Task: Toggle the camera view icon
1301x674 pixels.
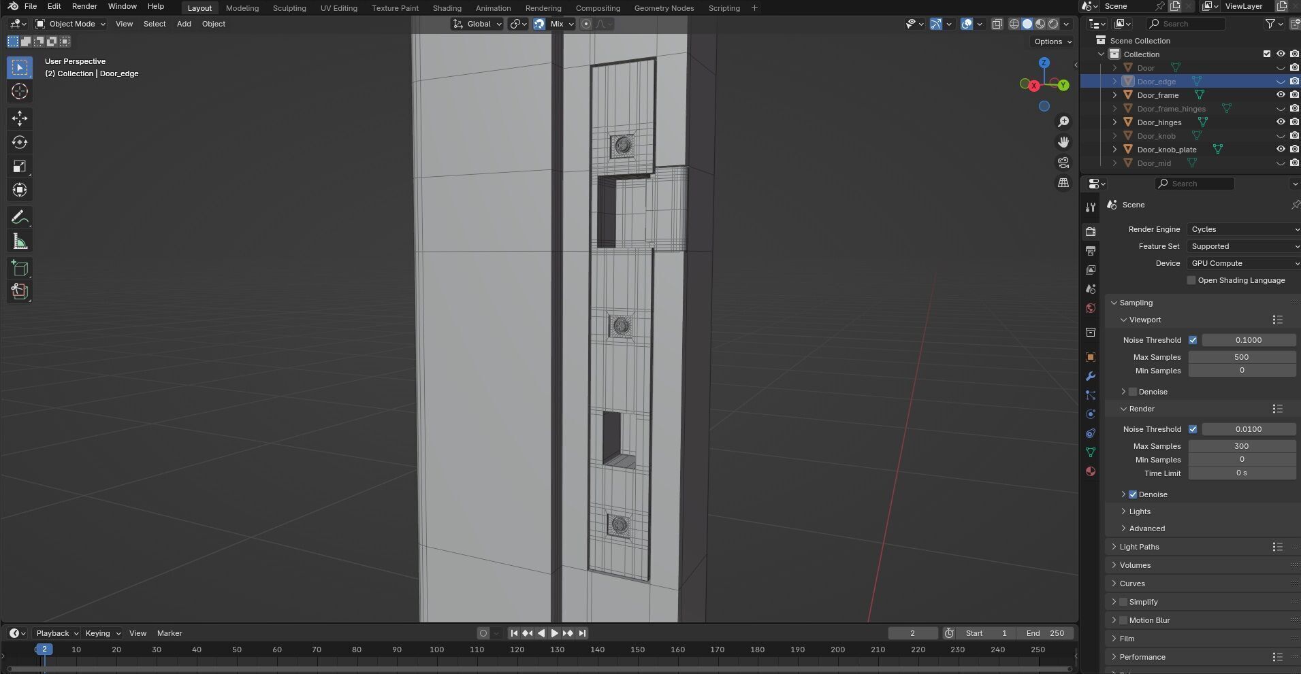Action: [1063, 163]
